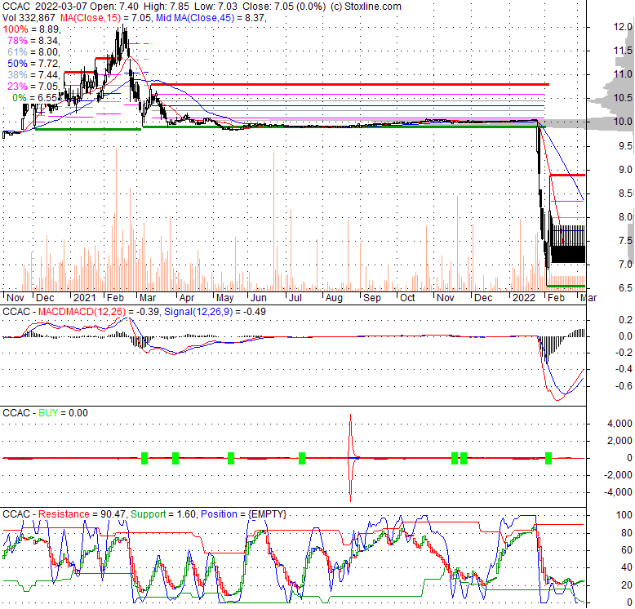Click the Mid MA(Close,45) = 8.37 label
This screenshot has width=635, height=609.
pyautogui.click(x=211, y=18)
